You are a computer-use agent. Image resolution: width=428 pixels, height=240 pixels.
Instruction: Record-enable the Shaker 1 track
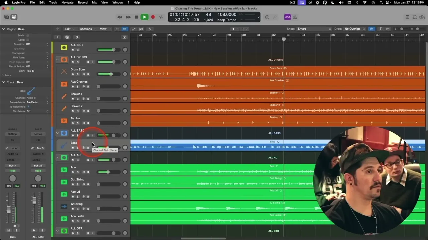(x=88, y=99)
